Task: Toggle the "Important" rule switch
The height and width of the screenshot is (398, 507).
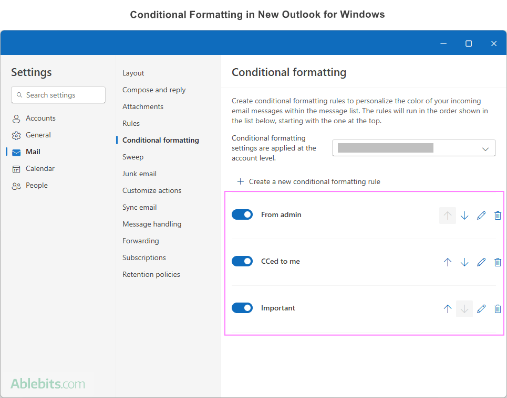Action: point(242,307)
